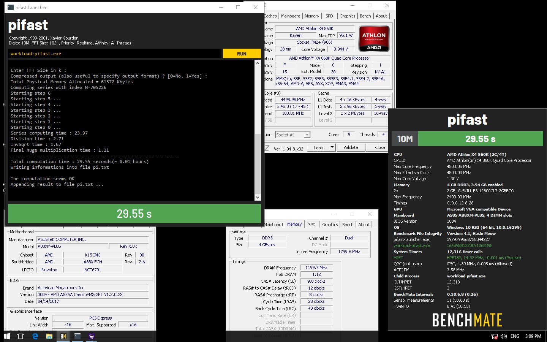Open the volume tray icon
Image resolution: width=547 pixels, height=342 pixels.
coord(504,336)
